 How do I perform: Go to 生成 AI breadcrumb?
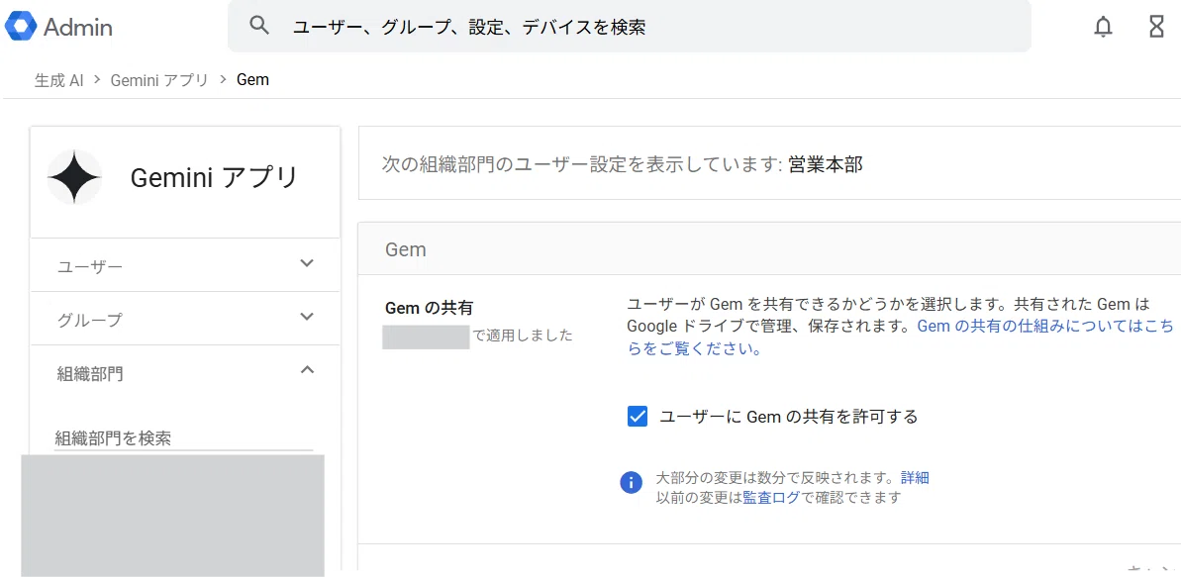[x=58, y=80]
